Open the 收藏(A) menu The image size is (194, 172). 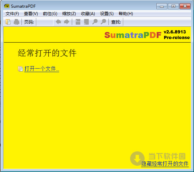click(x=88, y=14)
